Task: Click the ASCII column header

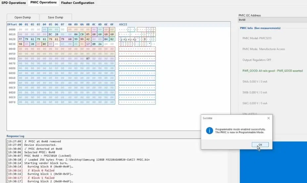Action: tap(123, 24)
